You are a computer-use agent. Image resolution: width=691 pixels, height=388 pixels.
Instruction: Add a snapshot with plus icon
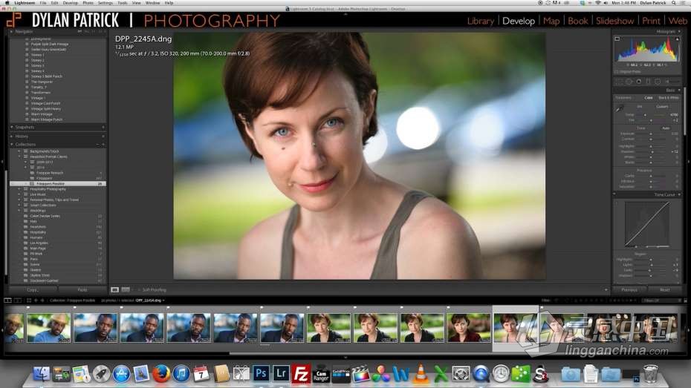click(x=103, y=127)
